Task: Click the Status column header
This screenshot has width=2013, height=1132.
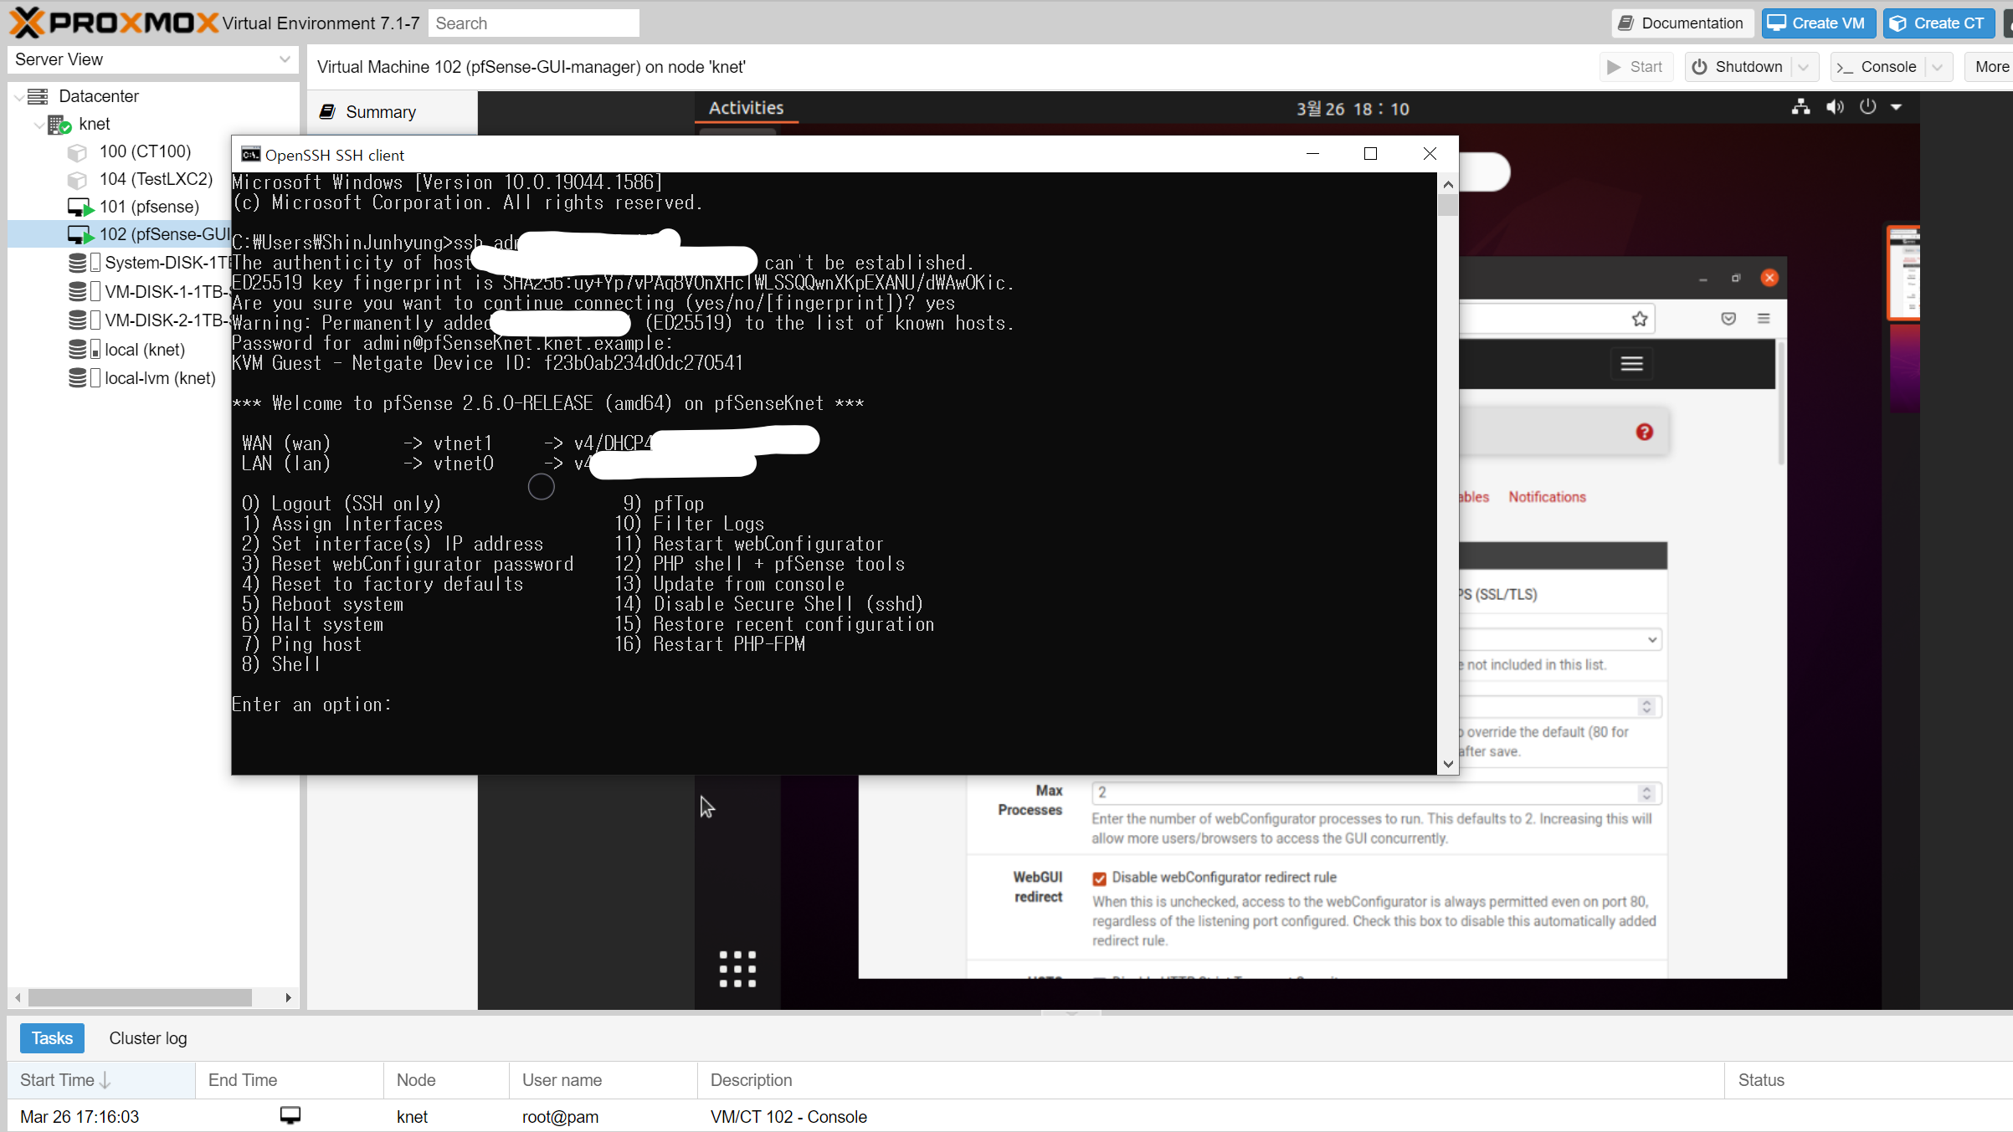Action: (1868, 1080)
